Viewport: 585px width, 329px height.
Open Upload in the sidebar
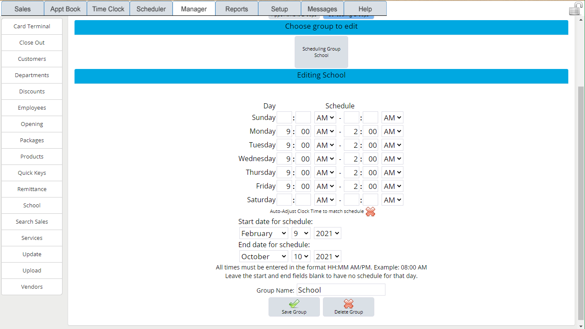coord(32,271)
